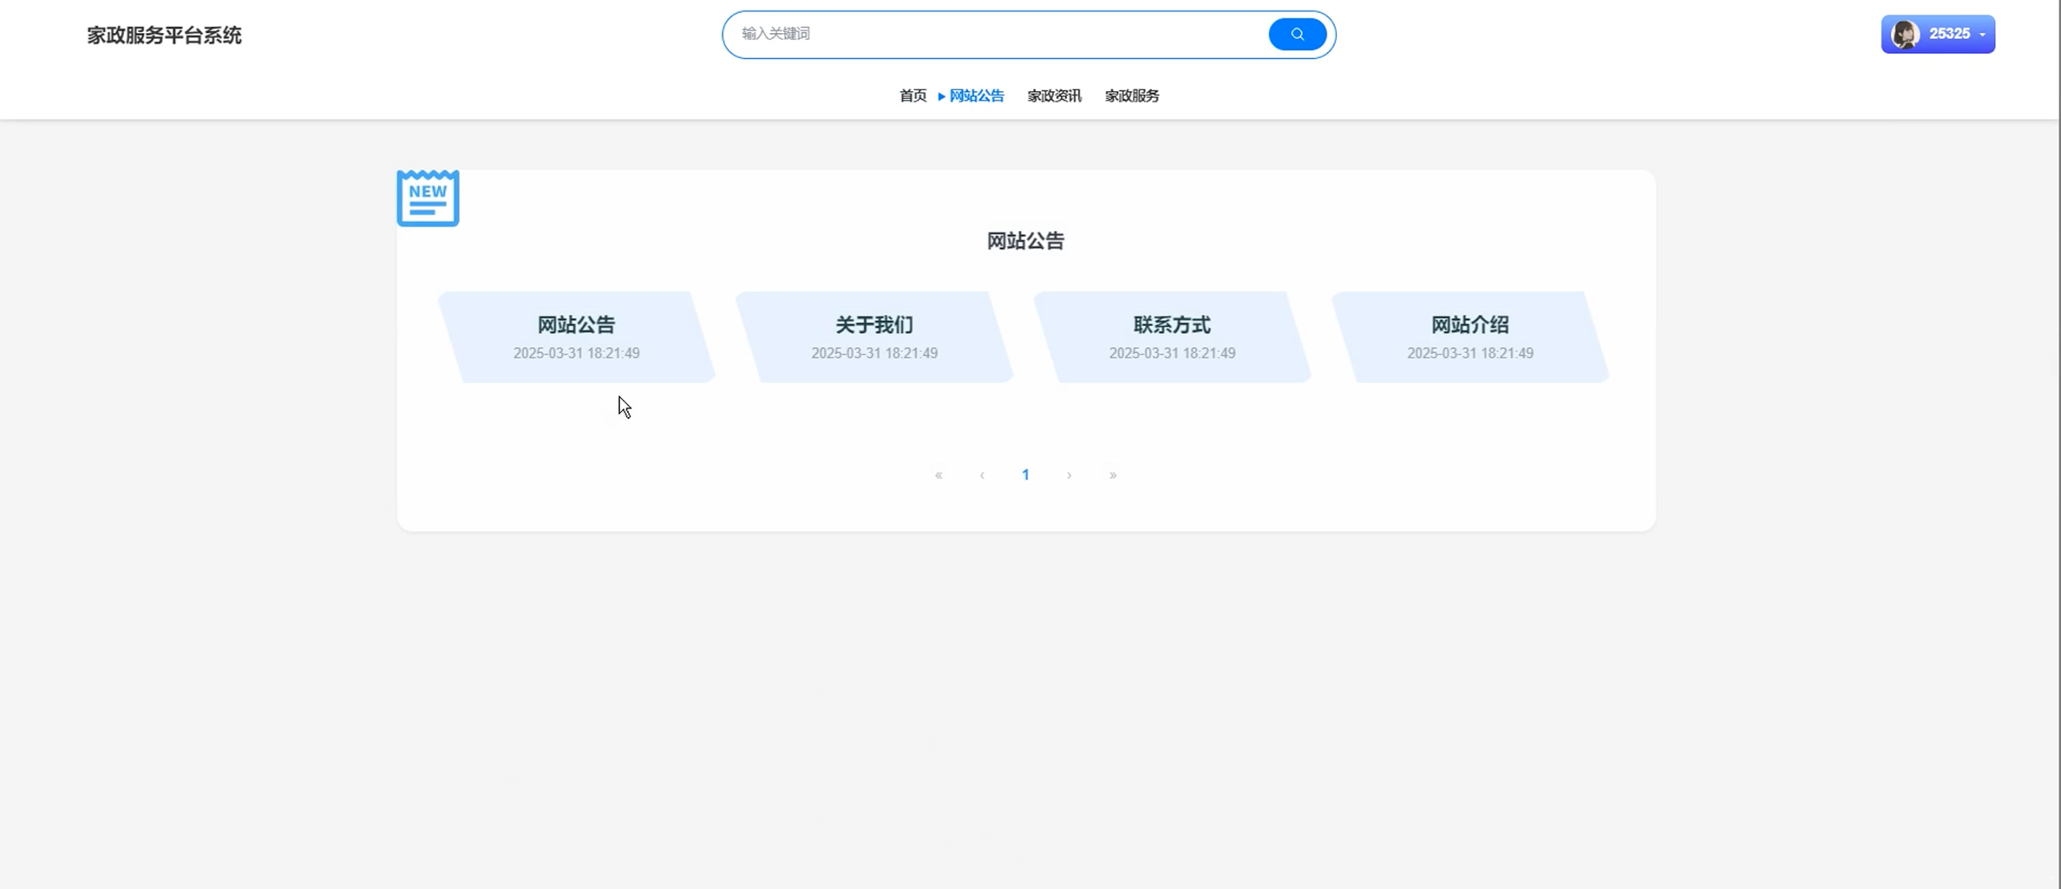The height and width of the screenshot is (889, 2061).
Task: Select 家政资讯 in the navigation menu
Action: [1054, 95]
